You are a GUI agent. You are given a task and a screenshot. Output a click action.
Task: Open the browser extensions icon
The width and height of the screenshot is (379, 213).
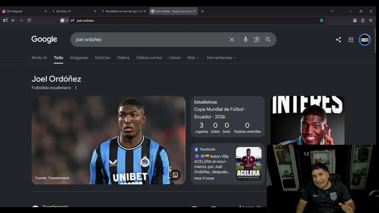click(363, 20)
